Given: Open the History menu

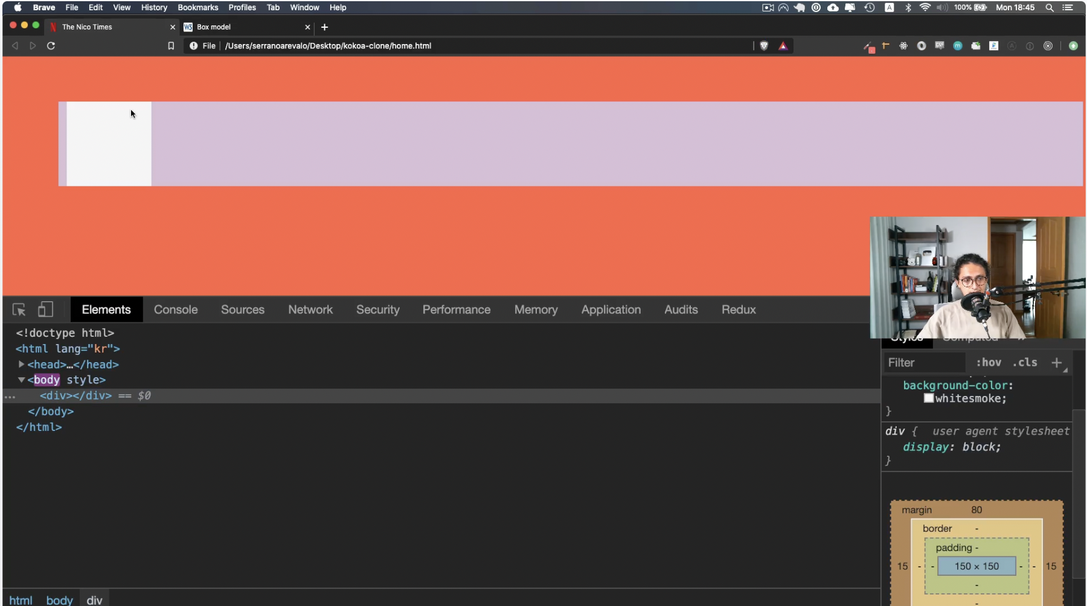Looking at the screenshot, I should [x=154, y=8].
